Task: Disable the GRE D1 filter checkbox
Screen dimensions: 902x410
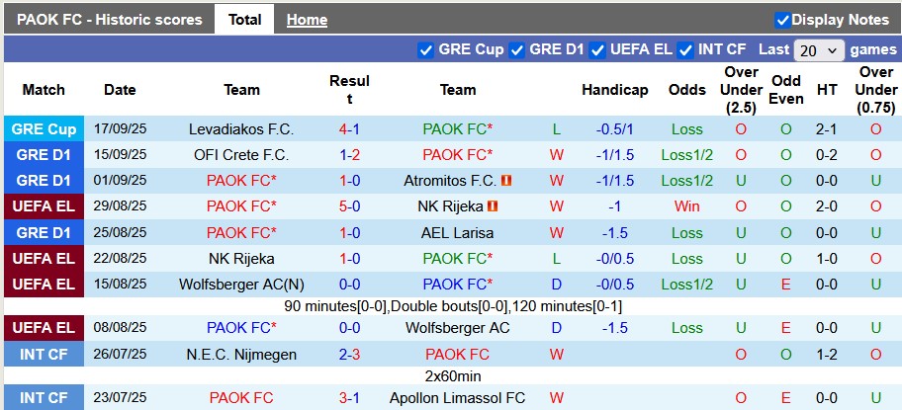Action: point(517,49)
